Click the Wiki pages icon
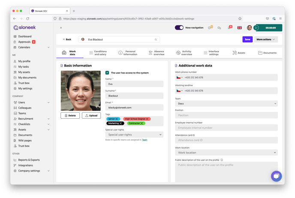The height and width of the screenshot is (198, 295). tap(15, 141)
